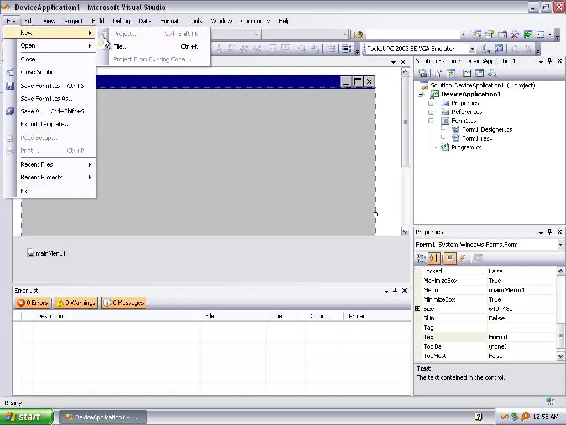This screenshot has height=425, width=566.
Task: Click View Class Diagram in Solution Explorer
Action: 492,74
